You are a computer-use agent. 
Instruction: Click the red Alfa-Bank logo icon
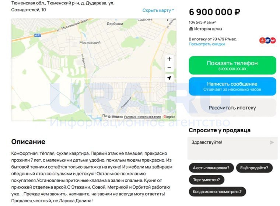[x=262, y=40]
